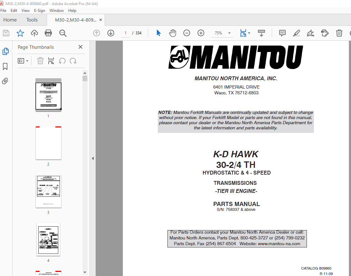
Task: Collapse the navigation pane arrow
Action: 93,159
